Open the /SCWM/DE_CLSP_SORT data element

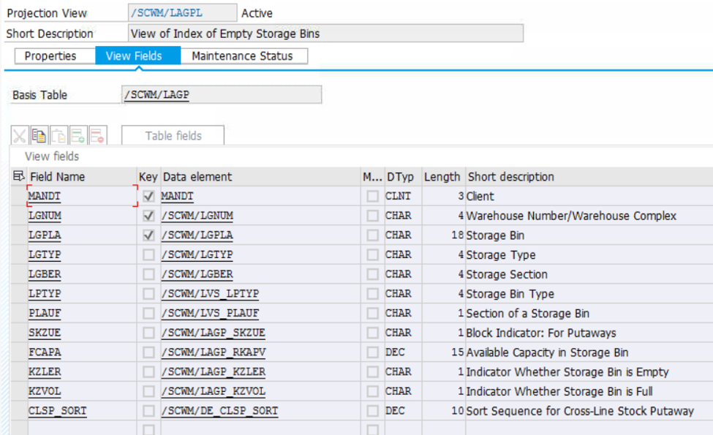pyautogui.click(x=219, y=411)
